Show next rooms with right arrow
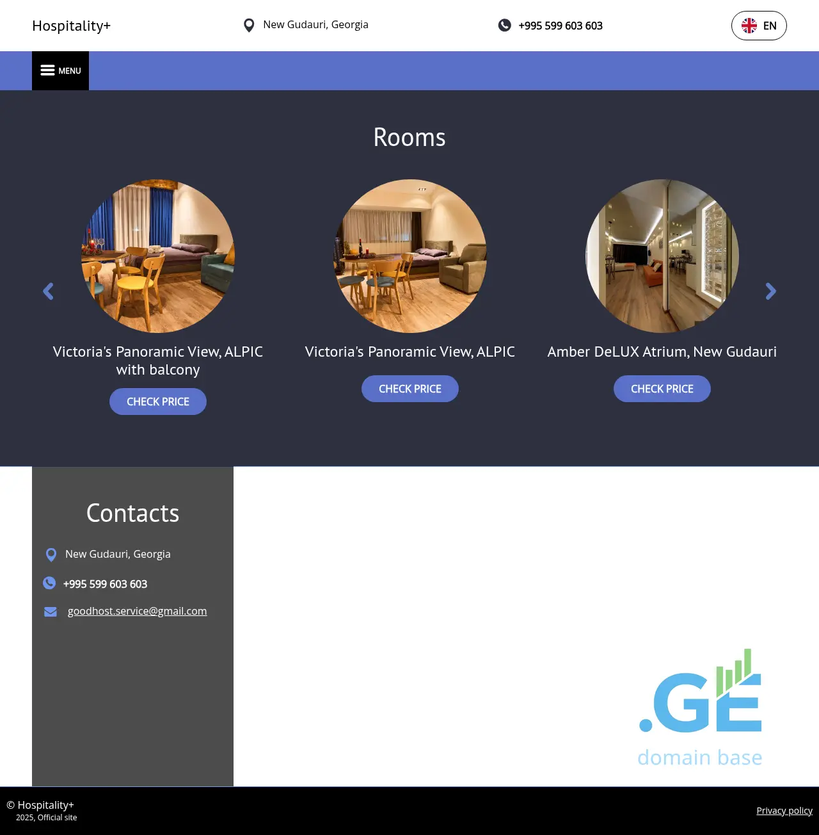 coord(770,292)
